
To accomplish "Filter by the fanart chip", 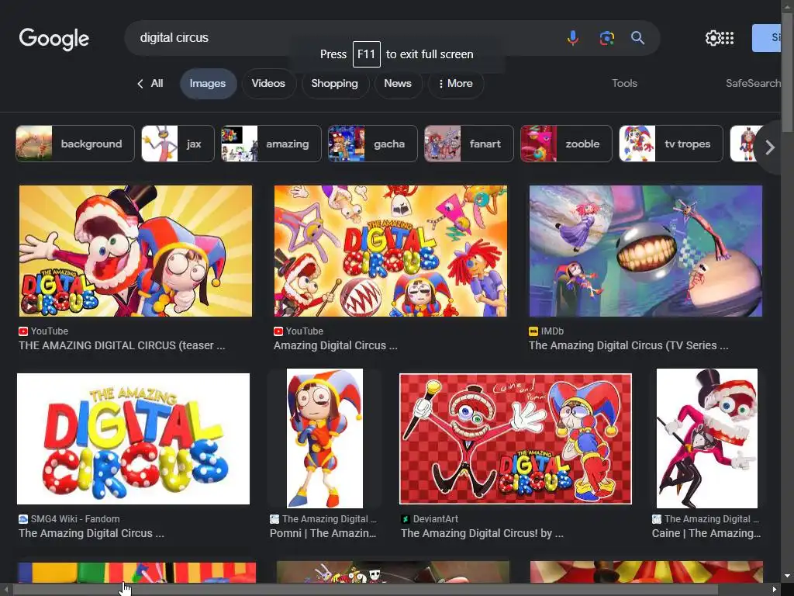I will (469, 144).
